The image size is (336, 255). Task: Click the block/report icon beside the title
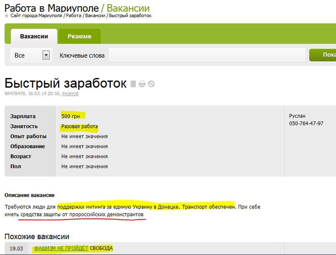(x=151, y=83)
